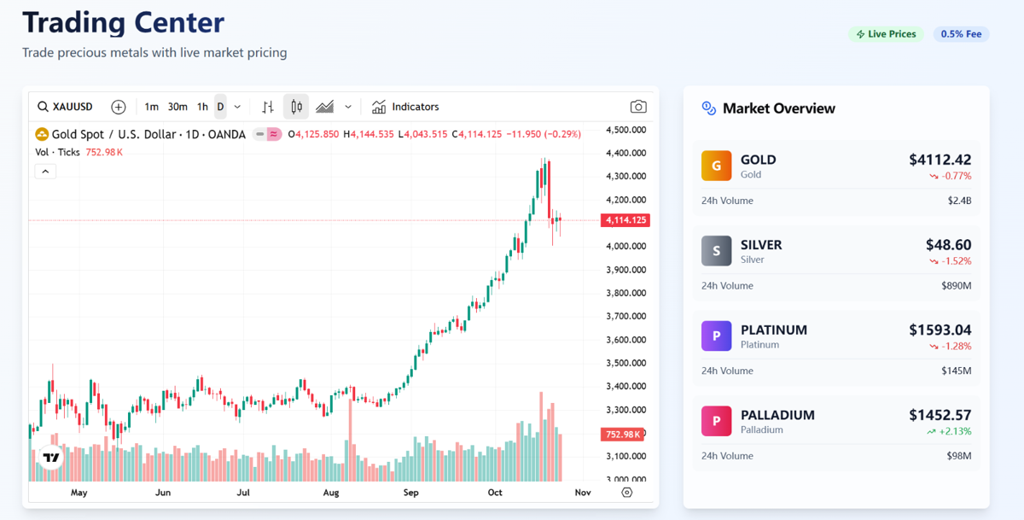Open the Indicators menu
1024x520 pixels.
tap(405, 107)
